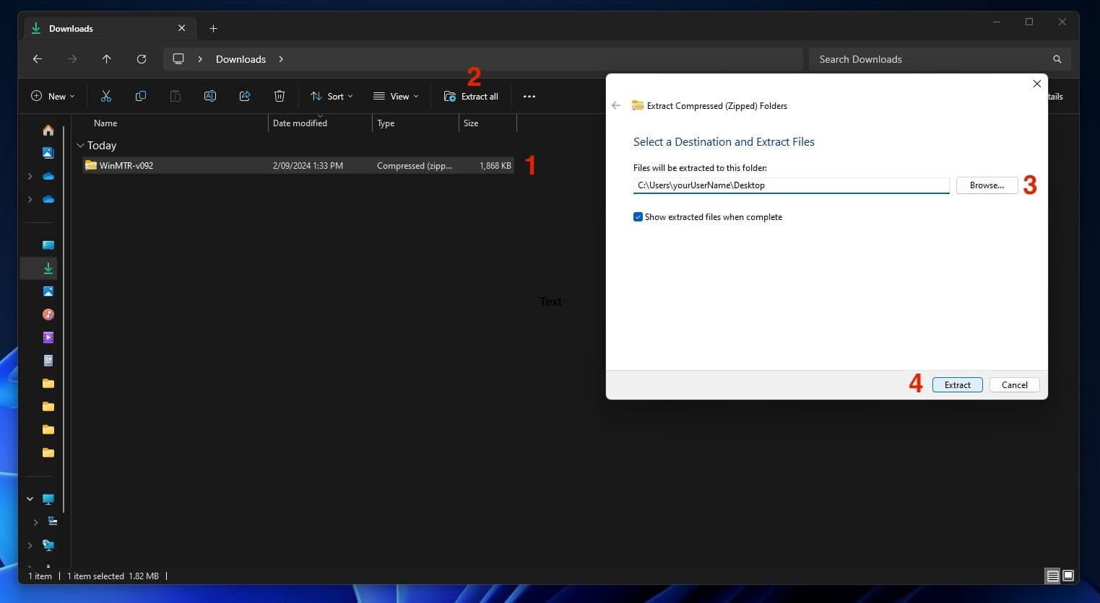Open the New dropdown menu
Screen dimensions: 1100x603
click(x=53, y=96)
